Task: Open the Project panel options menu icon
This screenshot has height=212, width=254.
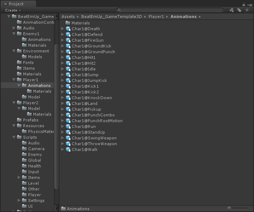Action: tap(250, 5)
